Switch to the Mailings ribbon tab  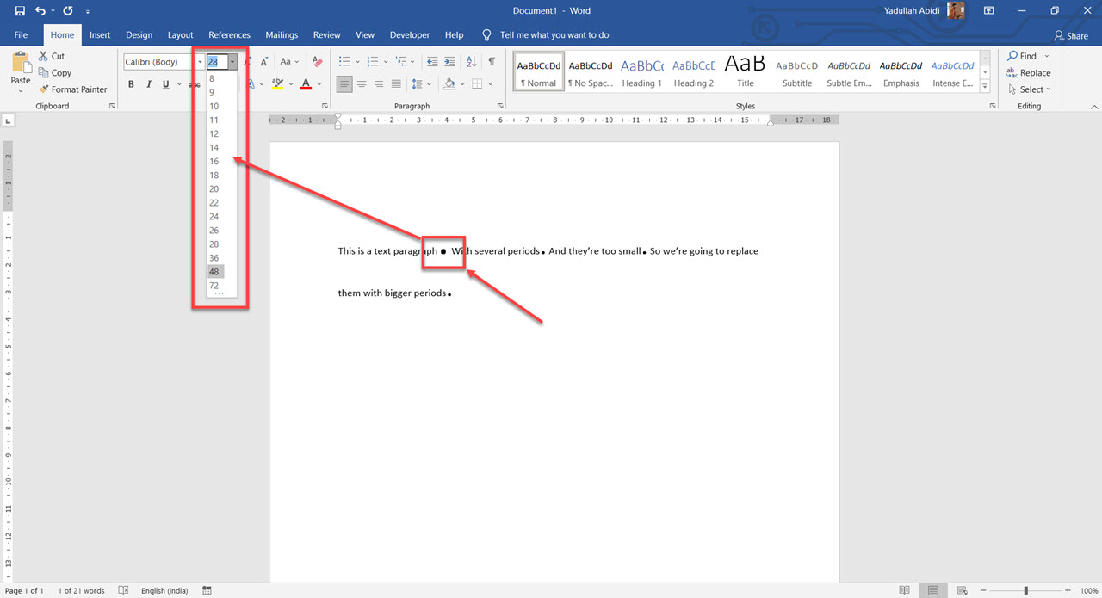(x=282, y=34)
